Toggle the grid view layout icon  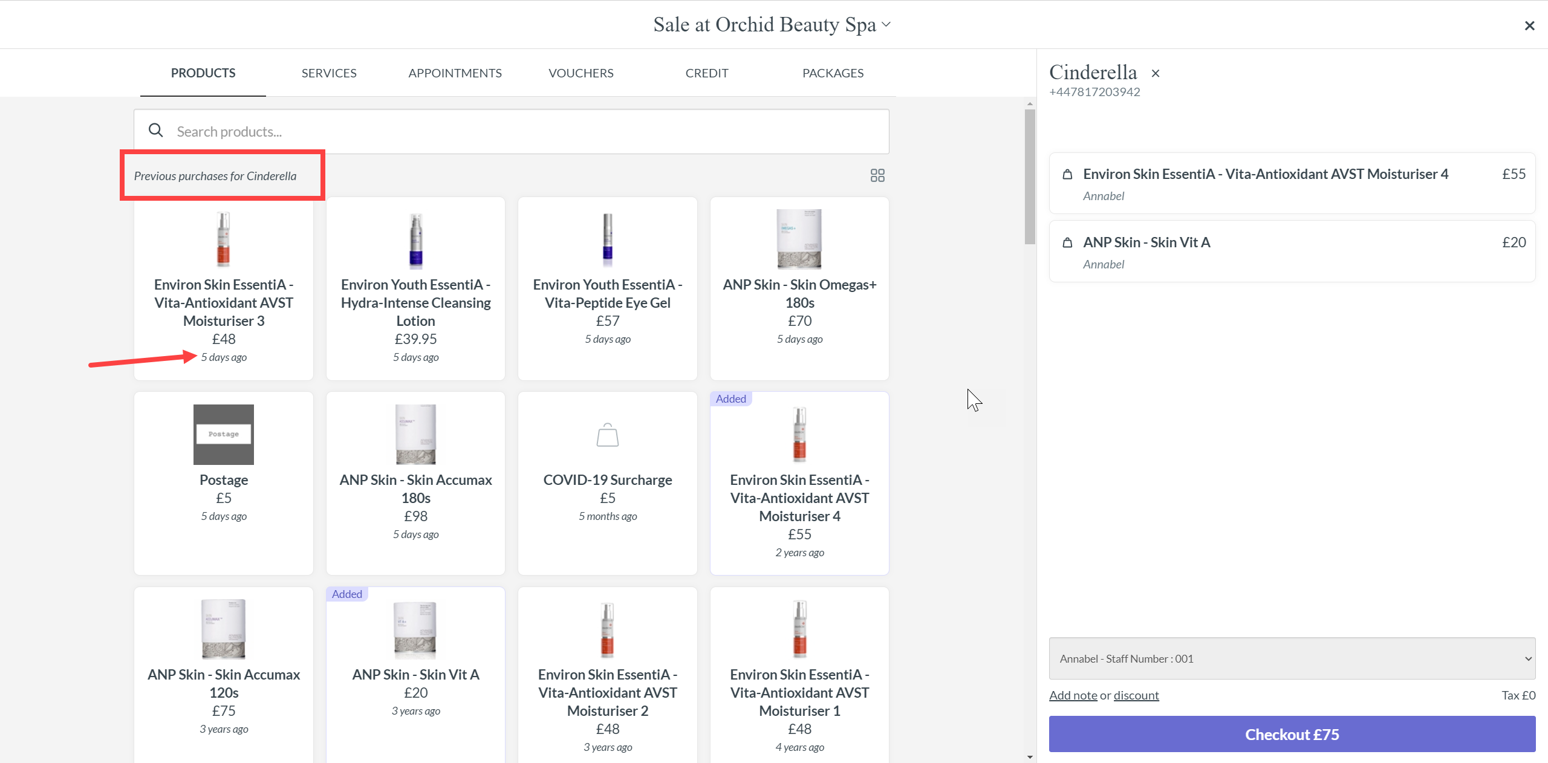tap(877, 175)
